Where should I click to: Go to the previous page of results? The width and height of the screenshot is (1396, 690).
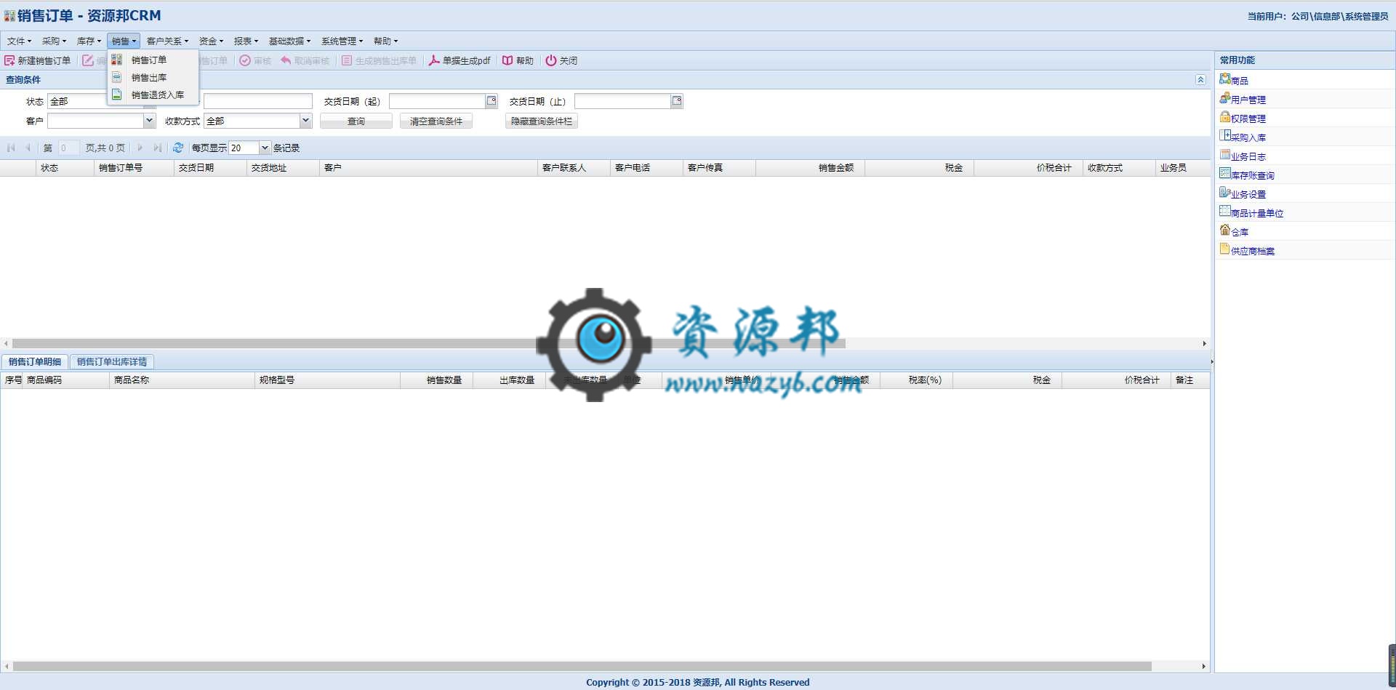coord(28,148)
